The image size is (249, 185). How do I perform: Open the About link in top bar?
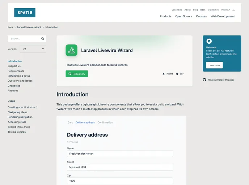pyautogui.click(x=187, y=10)
